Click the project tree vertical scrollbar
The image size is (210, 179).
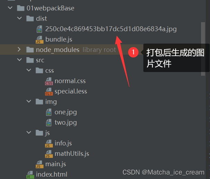pyautogui.click(x=203, y=49)
